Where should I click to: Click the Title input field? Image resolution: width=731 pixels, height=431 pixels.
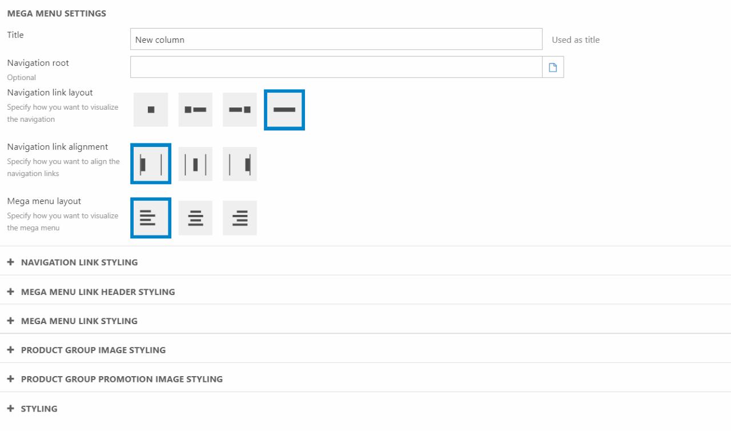click(x=336, y=39)
